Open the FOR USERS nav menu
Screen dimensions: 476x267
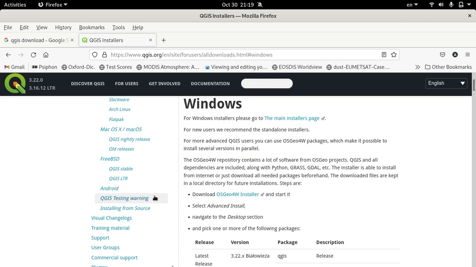[x=126, y=83]
